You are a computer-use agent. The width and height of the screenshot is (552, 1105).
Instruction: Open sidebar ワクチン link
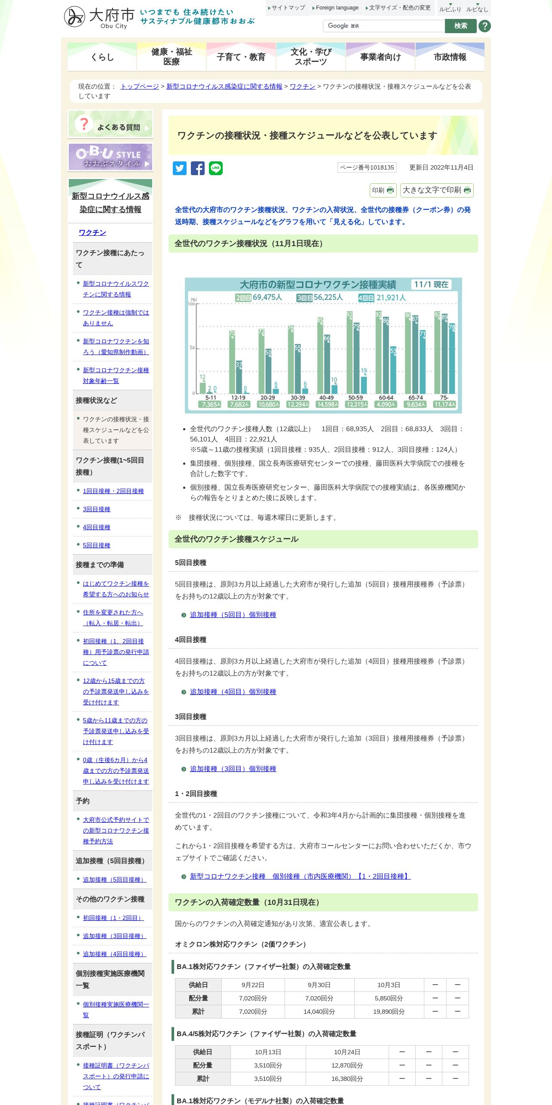pyautogui.click(x=92, y=233)
